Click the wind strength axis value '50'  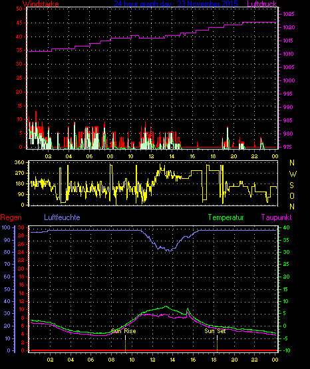coord(19,9)
